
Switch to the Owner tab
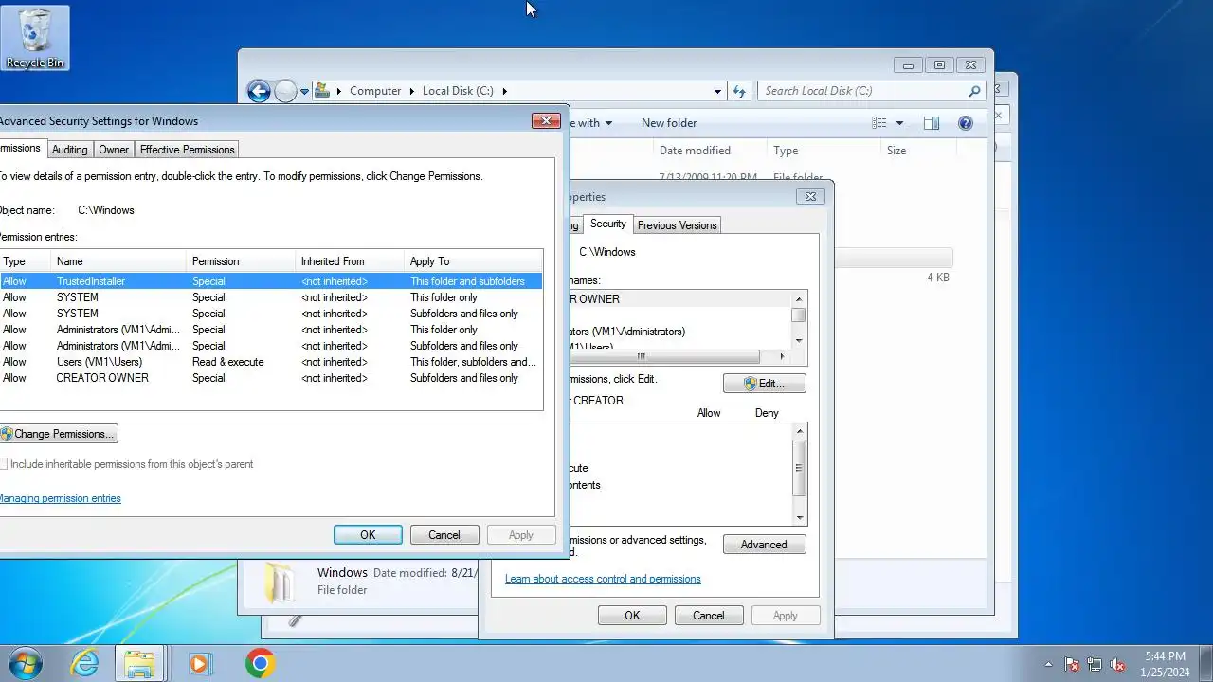coord(114,150)
